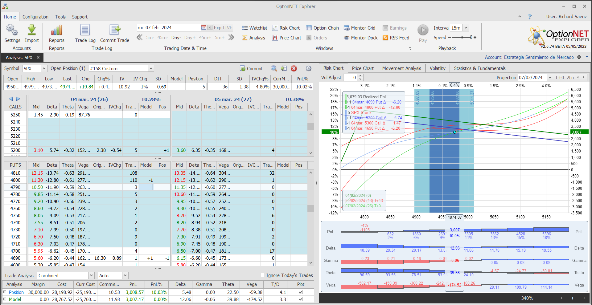This screenshot has height=305, width=592.
Task: Open the Interval 15m dropdown
Action: pyautogui.click(x=466, y=28)
